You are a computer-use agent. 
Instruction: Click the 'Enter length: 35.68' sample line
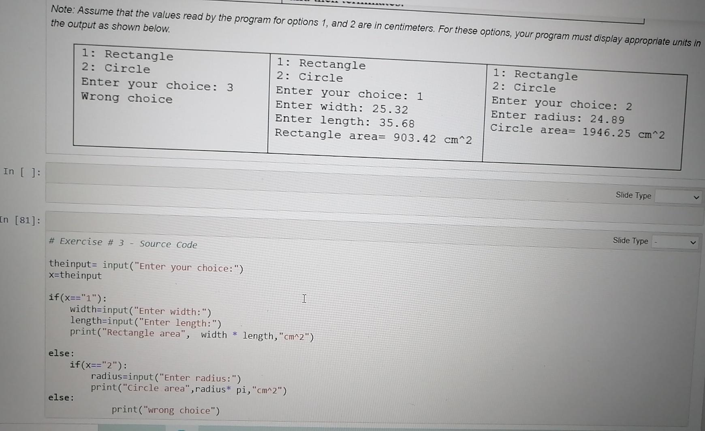pyautogui.click(x=345, y=121)
